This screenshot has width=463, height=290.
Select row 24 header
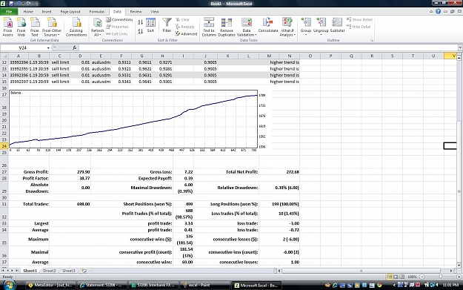coord(4,145)
